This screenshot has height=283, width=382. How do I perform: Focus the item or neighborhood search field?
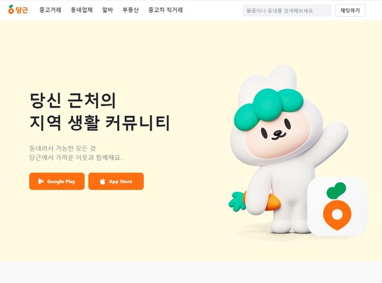(287, 10)
